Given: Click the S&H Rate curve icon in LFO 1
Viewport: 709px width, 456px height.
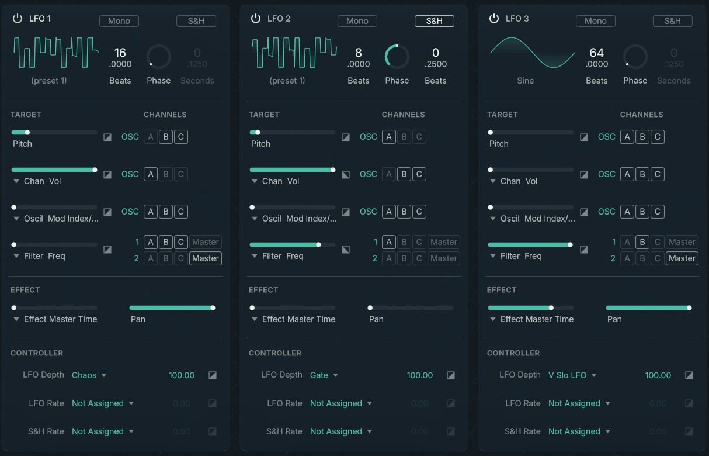Looking at the screenshot, I should [212, 431].
